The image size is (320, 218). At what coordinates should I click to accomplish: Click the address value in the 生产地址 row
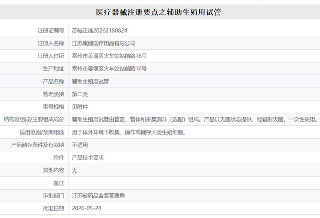click(109, 68)
